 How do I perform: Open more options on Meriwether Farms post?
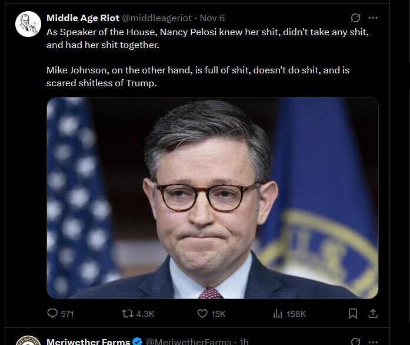pyautogui.click(x=372, y=341)
